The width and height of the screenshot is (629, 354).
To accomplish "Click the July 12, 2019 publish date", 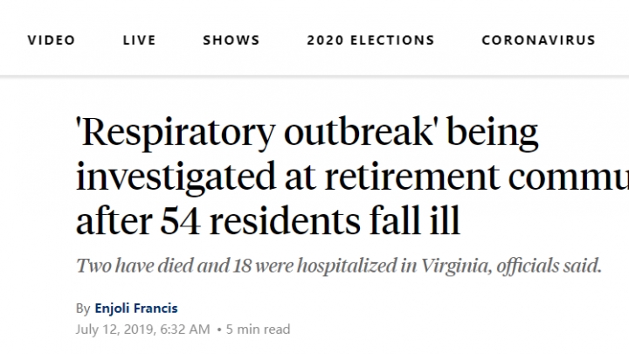I will [x=114, y=330].
